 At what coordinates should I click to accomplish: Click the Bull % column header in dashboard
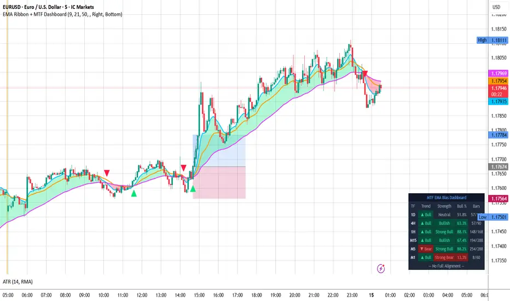461,206
